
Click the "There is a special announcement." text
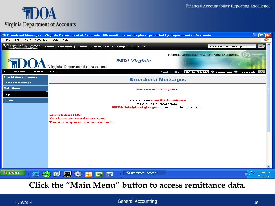click(81, 122)
